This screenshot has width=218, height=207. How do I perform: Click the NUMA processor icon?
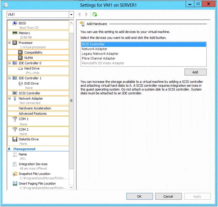pos(20,58)
